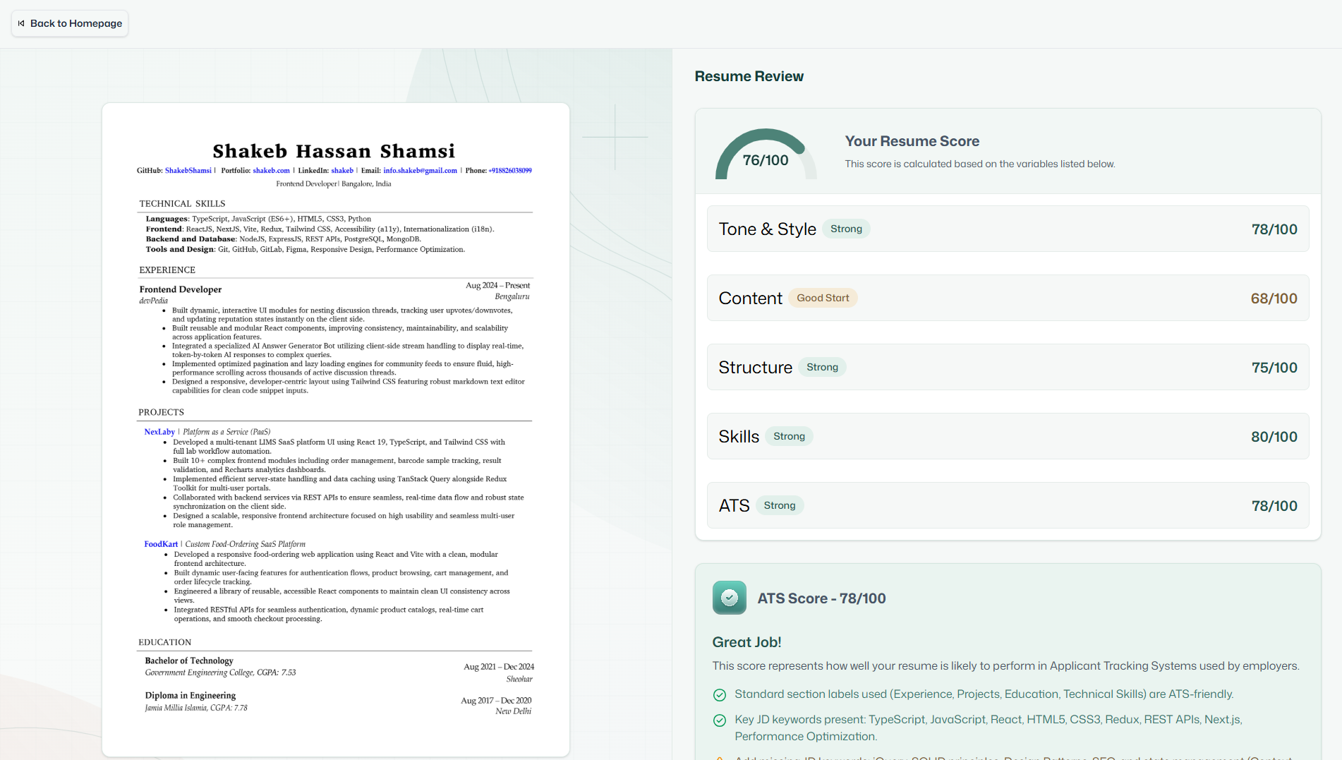Click the ATS Score - 78/100 heading
The width and height of the screenshot is (1342, 760).
pos(821,598)
